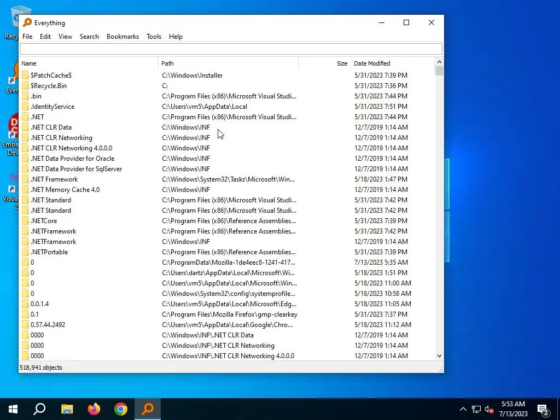Viewport: 560px width, 420px height.
Task: Select the 0.1 folder icon
Action: [25, 314]
